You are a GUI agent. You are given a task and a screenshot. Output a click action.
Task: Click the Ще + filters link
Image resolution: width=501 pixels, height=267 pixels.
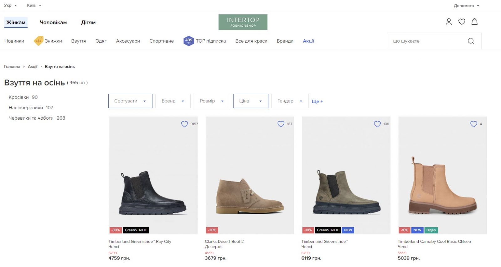[317, 101]
